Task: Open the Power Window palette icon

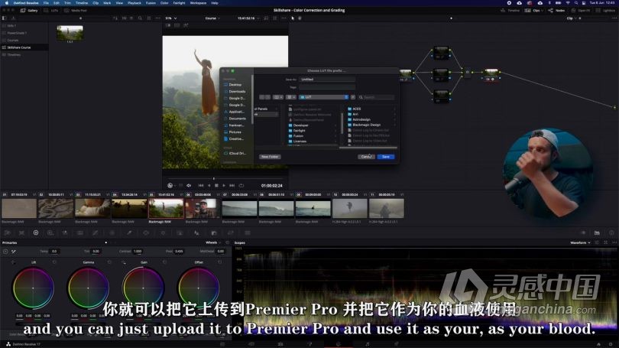Action: click(146, 233)
